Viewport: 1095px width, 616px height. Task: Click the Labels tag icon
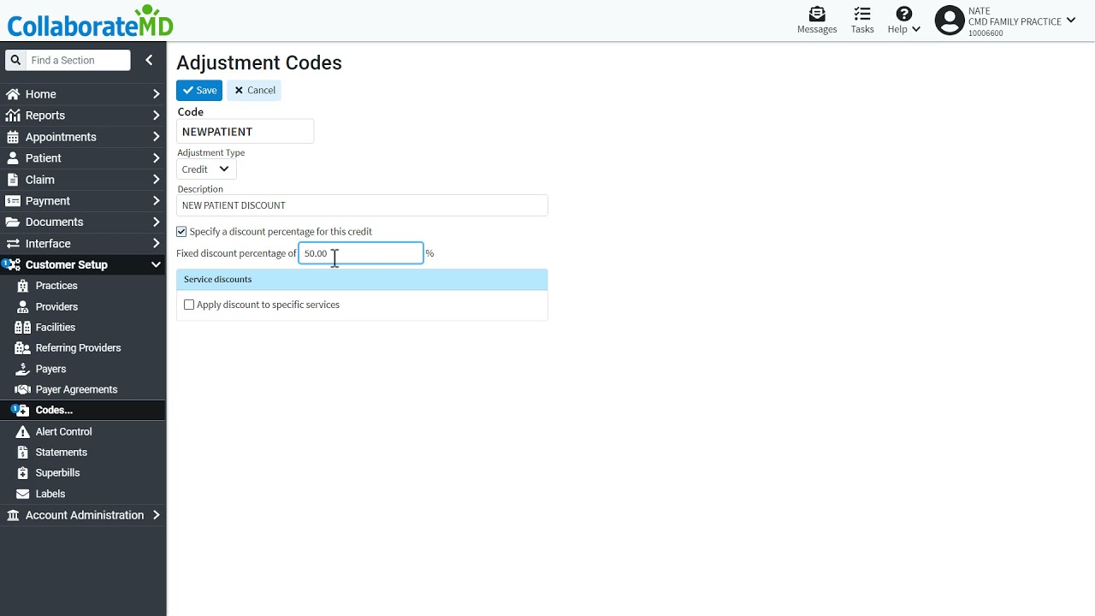23,494
